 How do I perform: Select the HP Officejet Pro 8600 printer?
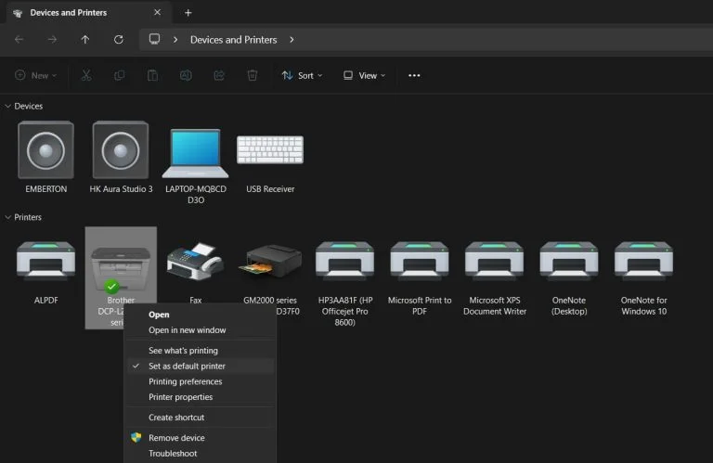(344, 283)
